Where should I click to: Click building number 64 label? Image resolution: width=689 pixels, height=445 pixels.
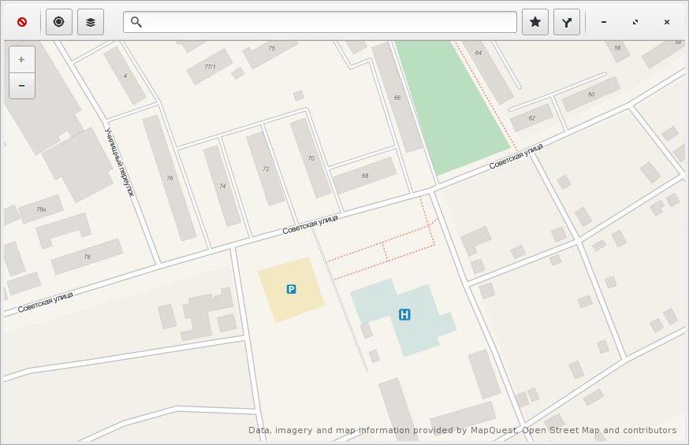[x=478, y=53]
